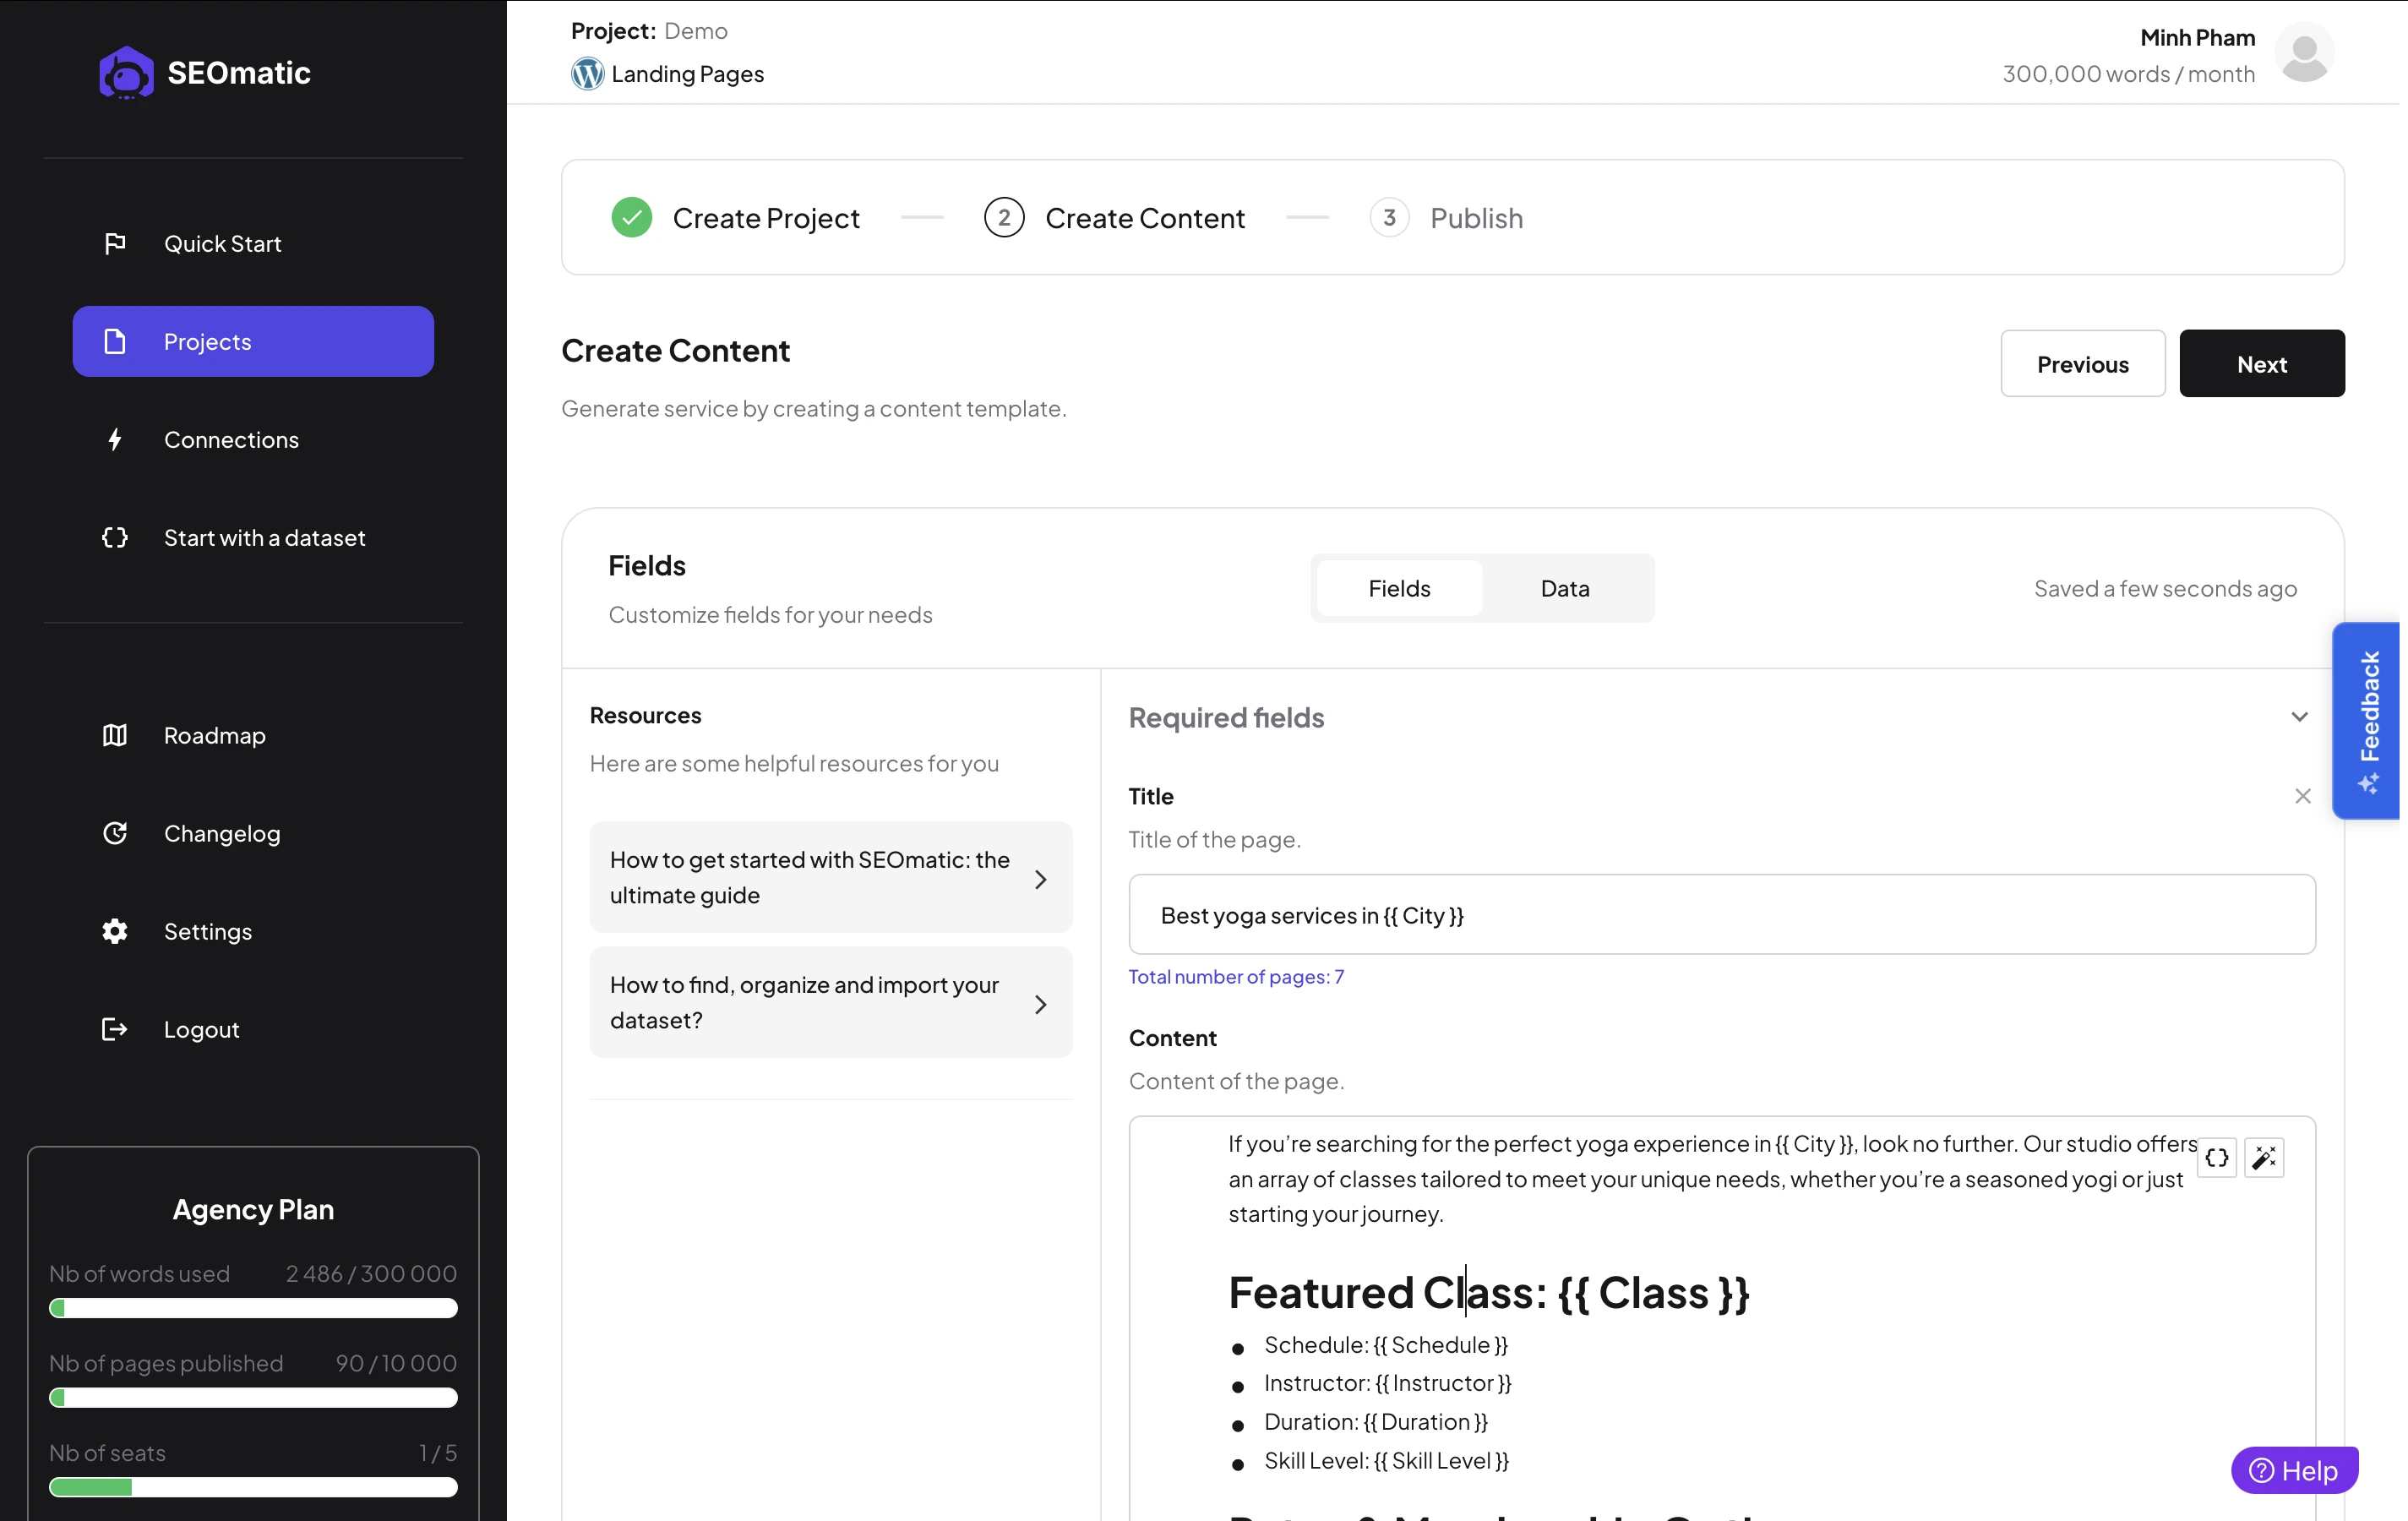Screen dimensions: 2408x1521
Task: Click the Next button
Action: tap(2261, 364)
